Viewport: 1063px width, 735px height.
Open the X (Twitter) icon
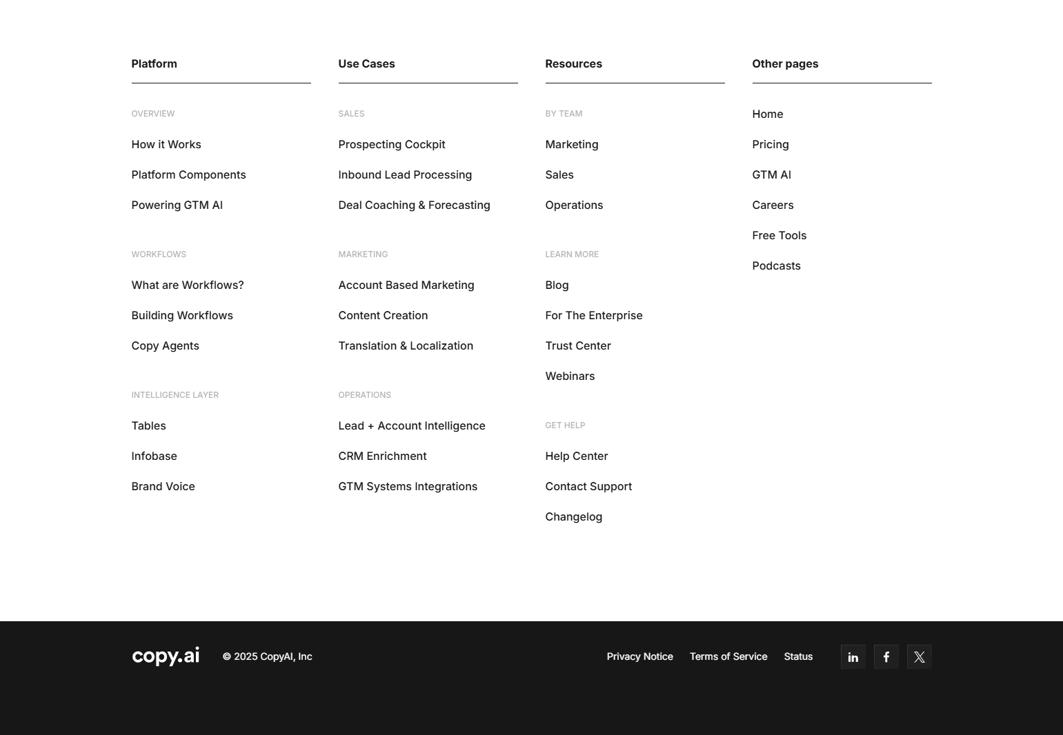pos(919,656)
